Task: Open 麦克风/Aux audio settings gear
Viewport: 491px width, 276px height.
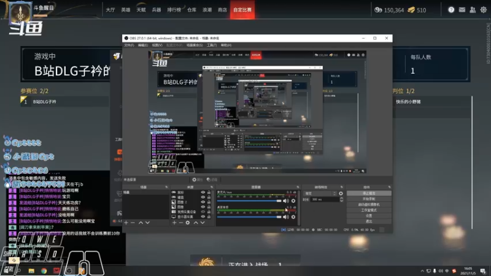Action: pyautogui.click(x=293, y=201)
